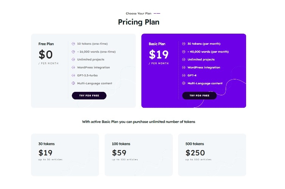The height and width of the screenshot is (189, 285).
Task: Click arrow icon beside ~16,000 words feature
Action: (x=73, y=52)
